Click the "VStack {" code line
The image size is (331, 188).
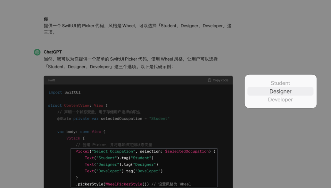click(x=76, y=138)
